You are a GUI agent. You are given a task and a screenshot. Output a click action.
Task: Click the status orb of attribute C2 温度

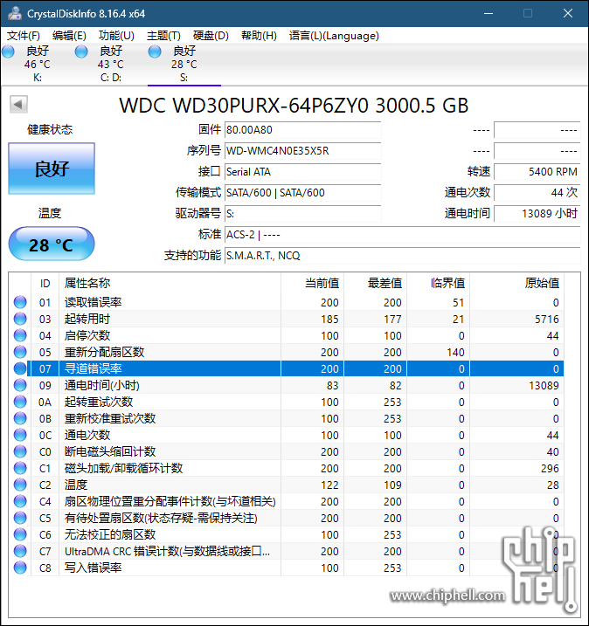coord(20,485)
